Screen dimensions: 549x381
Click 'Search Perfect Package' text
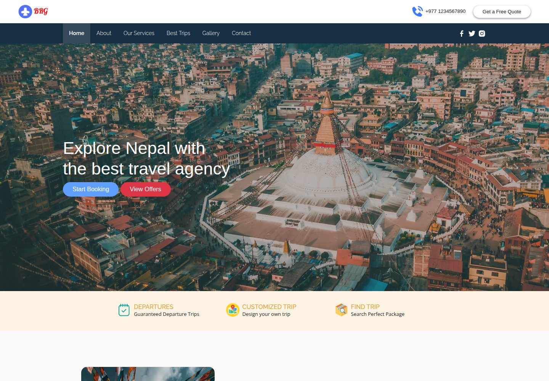pyautogui.click(x=377, y=314)
